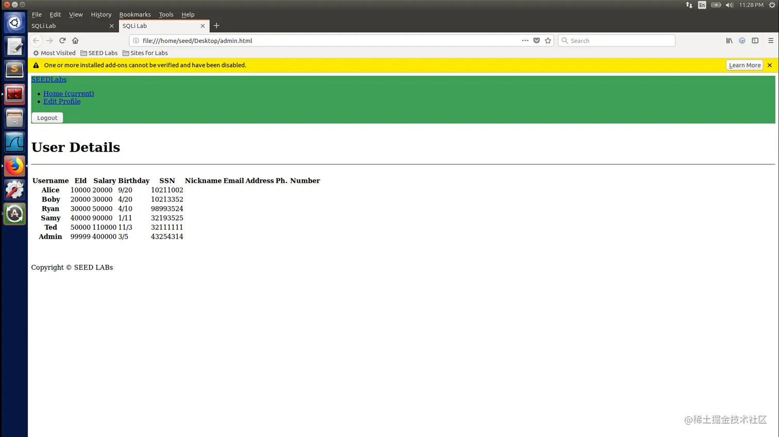The width and height of the screenshot is (779, 437).
Task: Open the View menu
Action: coord(76,14)
